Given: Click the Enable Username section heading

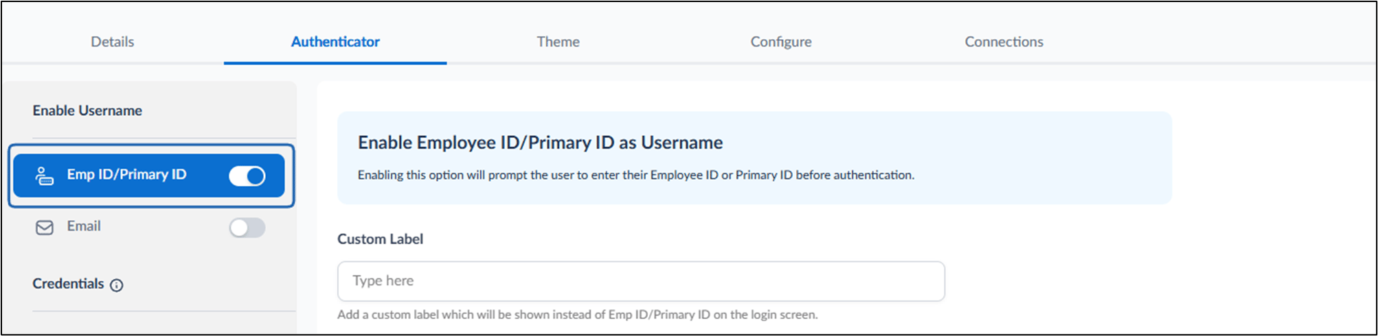Looking at the screenshot, I should coord(87,110).
